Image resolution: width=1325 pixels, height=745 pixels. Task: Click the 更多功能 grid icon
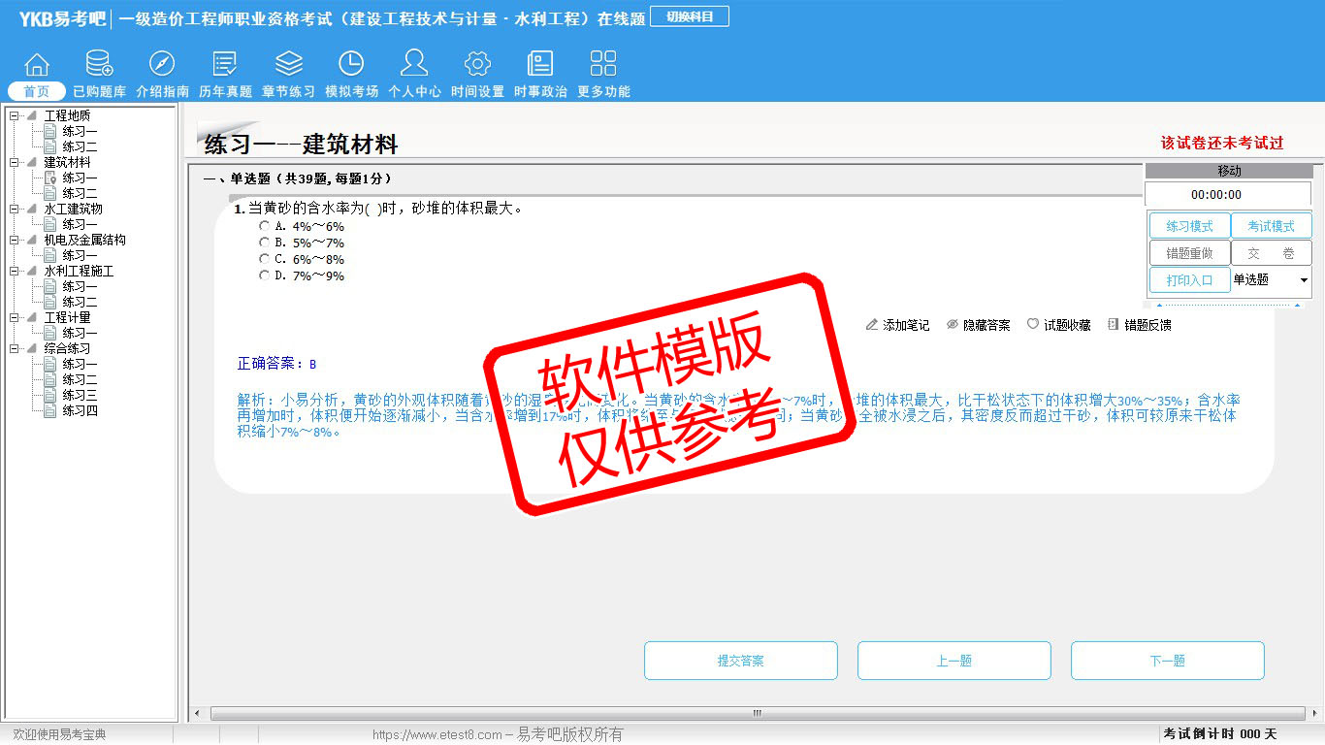[603, 65]
